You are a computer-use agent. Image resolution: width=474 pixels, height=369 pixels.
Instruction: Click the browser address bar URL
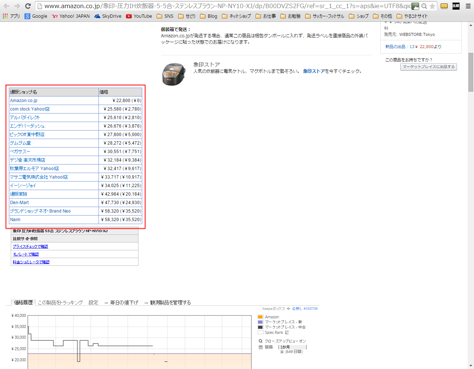point(228,6)
